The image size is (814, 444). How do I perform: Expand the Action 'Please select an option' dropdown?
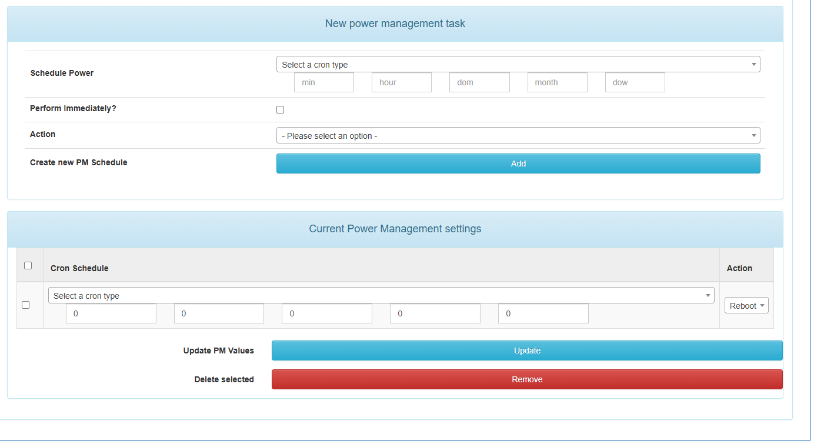click(518, 135)
